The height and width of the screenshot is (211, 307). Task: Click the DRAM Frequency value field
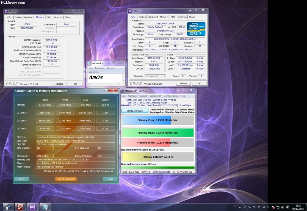pyautogui.click(x=51, y=40)
